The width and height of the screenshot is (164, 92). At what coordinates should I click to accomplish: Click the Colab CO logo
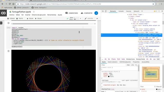click(3, 13)
